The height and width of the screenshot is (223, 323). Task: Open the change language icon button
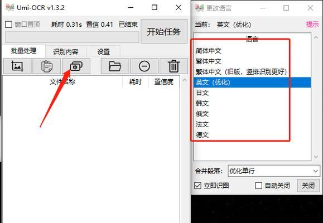coord(76,66)
